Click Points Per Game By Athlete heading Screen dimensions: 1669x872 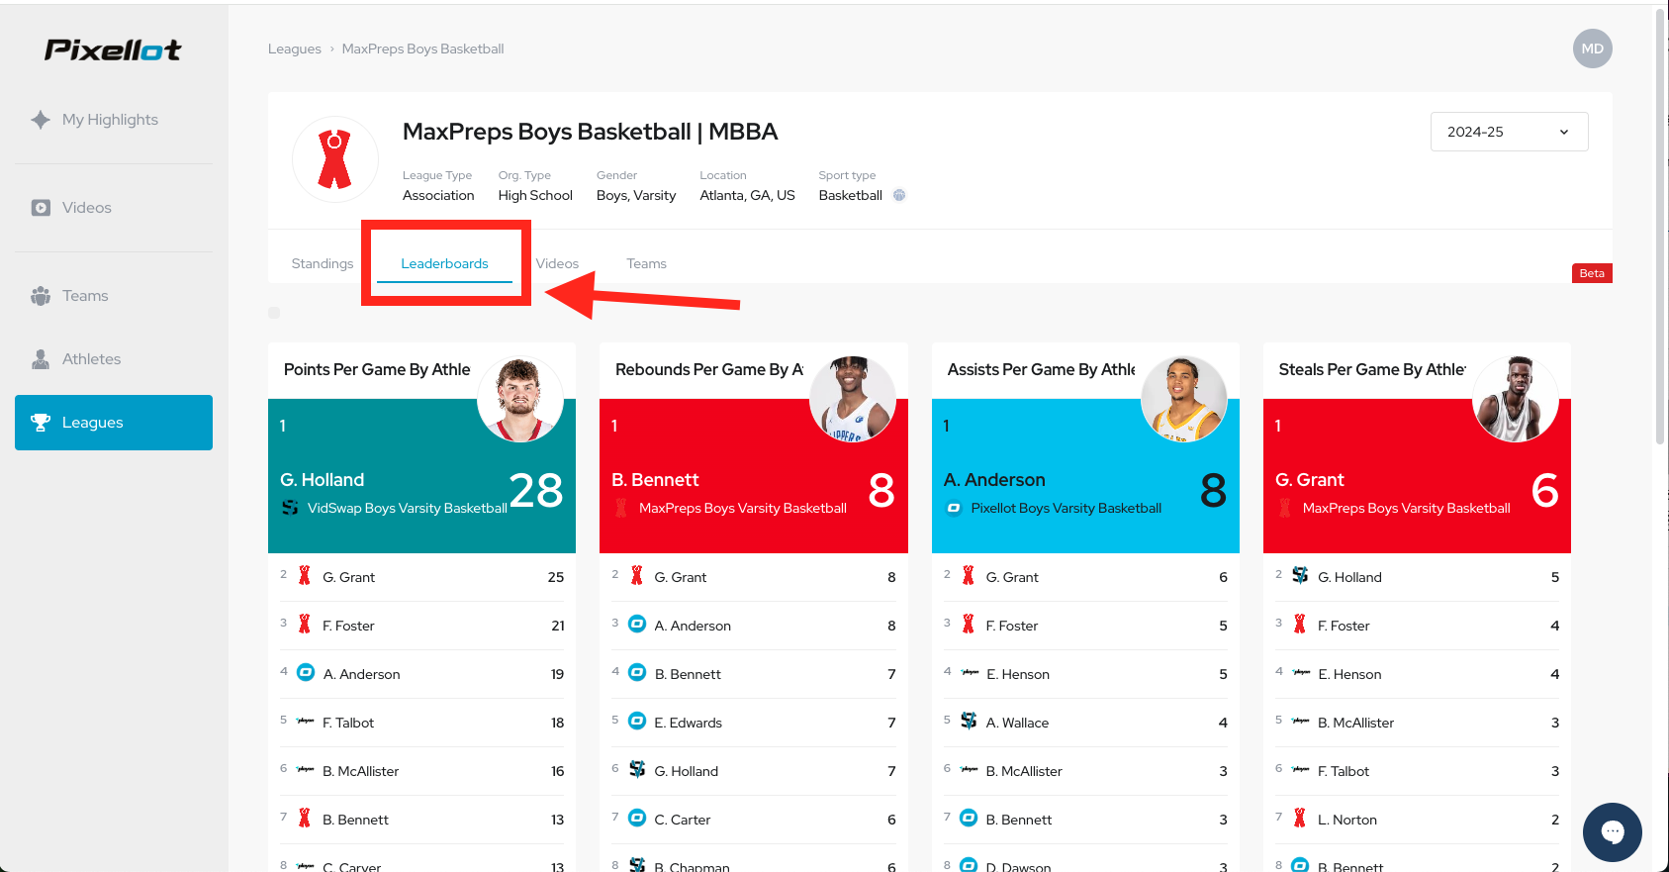[377, 369]
